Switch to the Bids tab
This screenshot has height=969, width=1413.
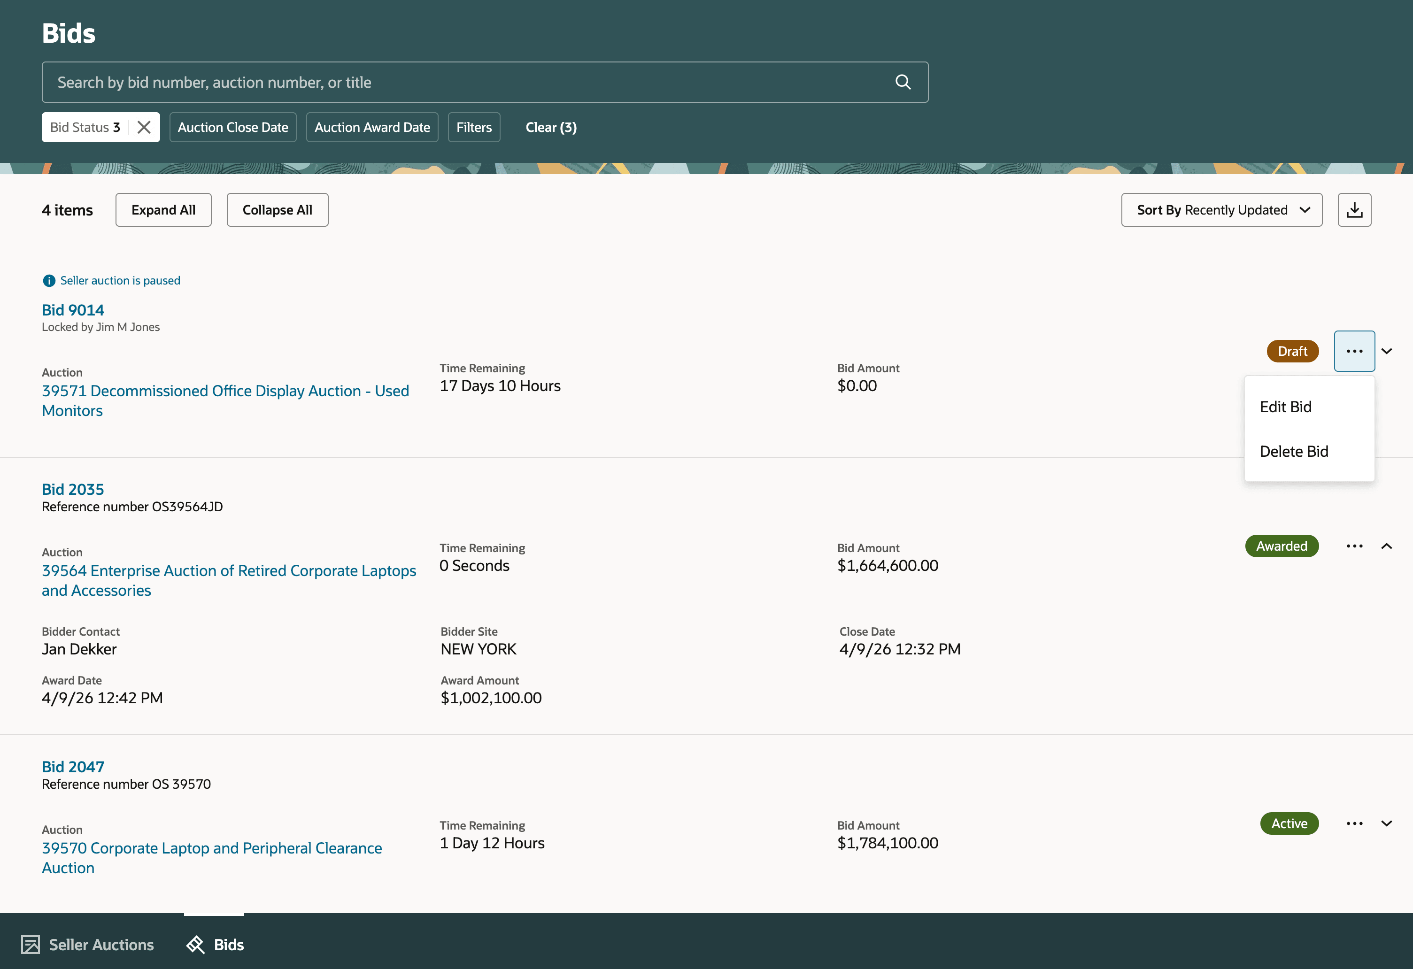coord(215,944)
